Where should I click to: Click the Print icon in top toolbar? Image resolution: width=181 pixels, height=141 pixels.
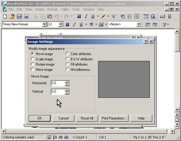pos(26,16)
